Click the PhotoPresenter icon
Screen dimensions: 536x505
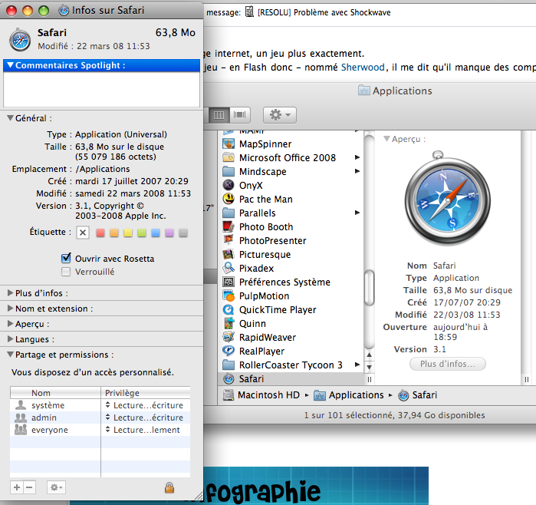point(229,240)
